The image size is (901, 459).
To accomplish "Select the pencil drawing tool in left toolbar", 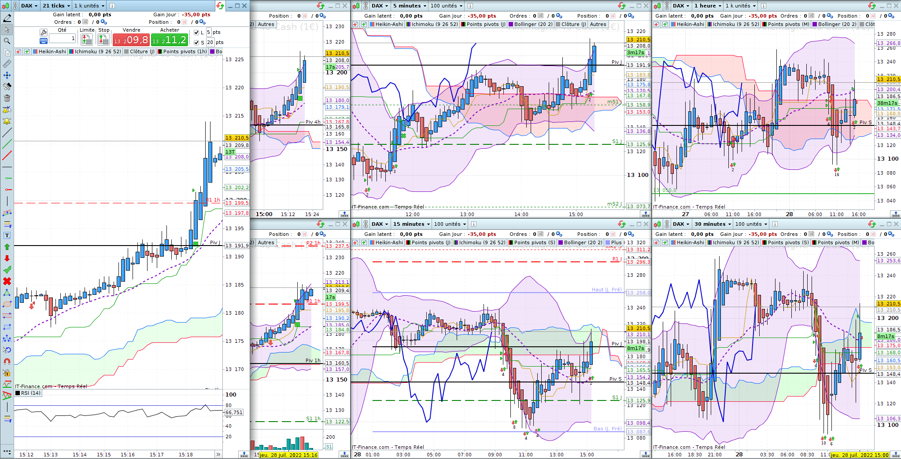I will [7, 18].
